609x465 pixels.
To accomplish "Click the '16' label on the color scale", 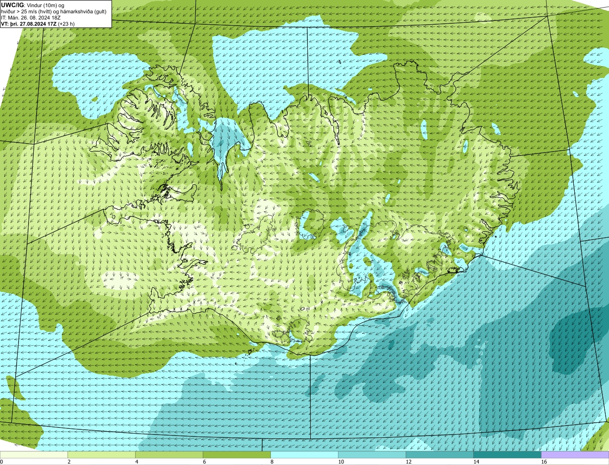I will tap(544, 462).
